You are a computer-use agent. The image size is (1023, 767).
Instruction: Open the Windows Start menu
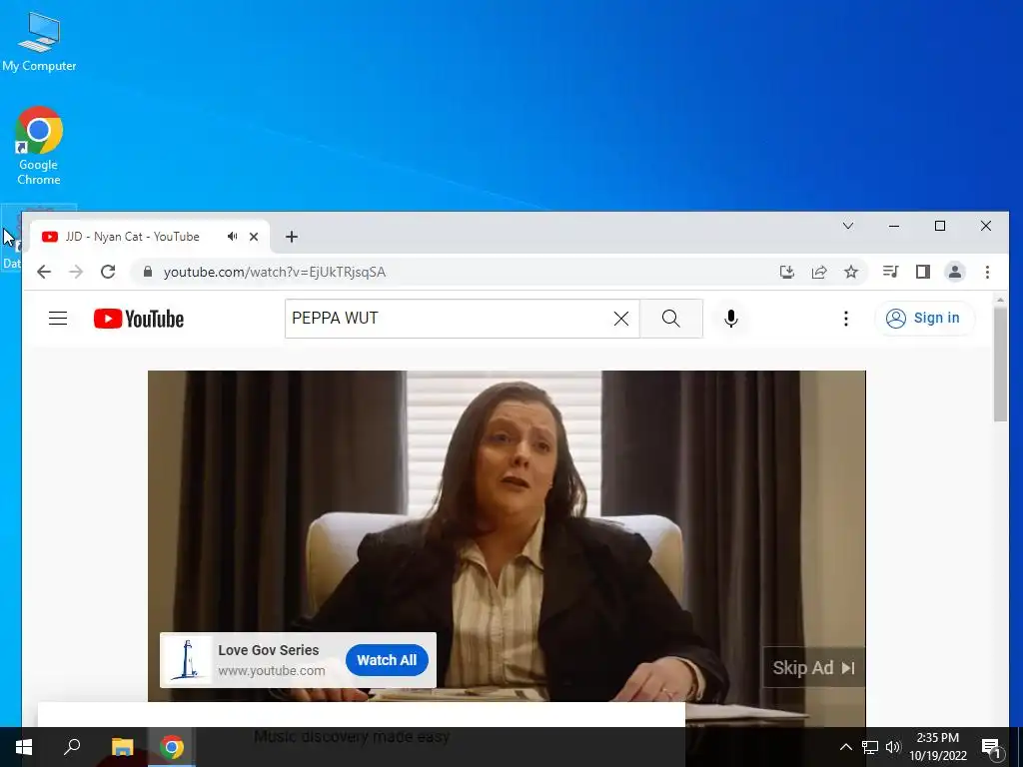(x=24, y=747)
